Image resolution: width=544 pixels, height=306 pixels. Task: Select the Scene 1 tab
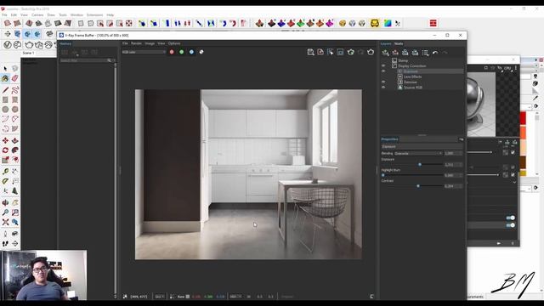(28, 53)
